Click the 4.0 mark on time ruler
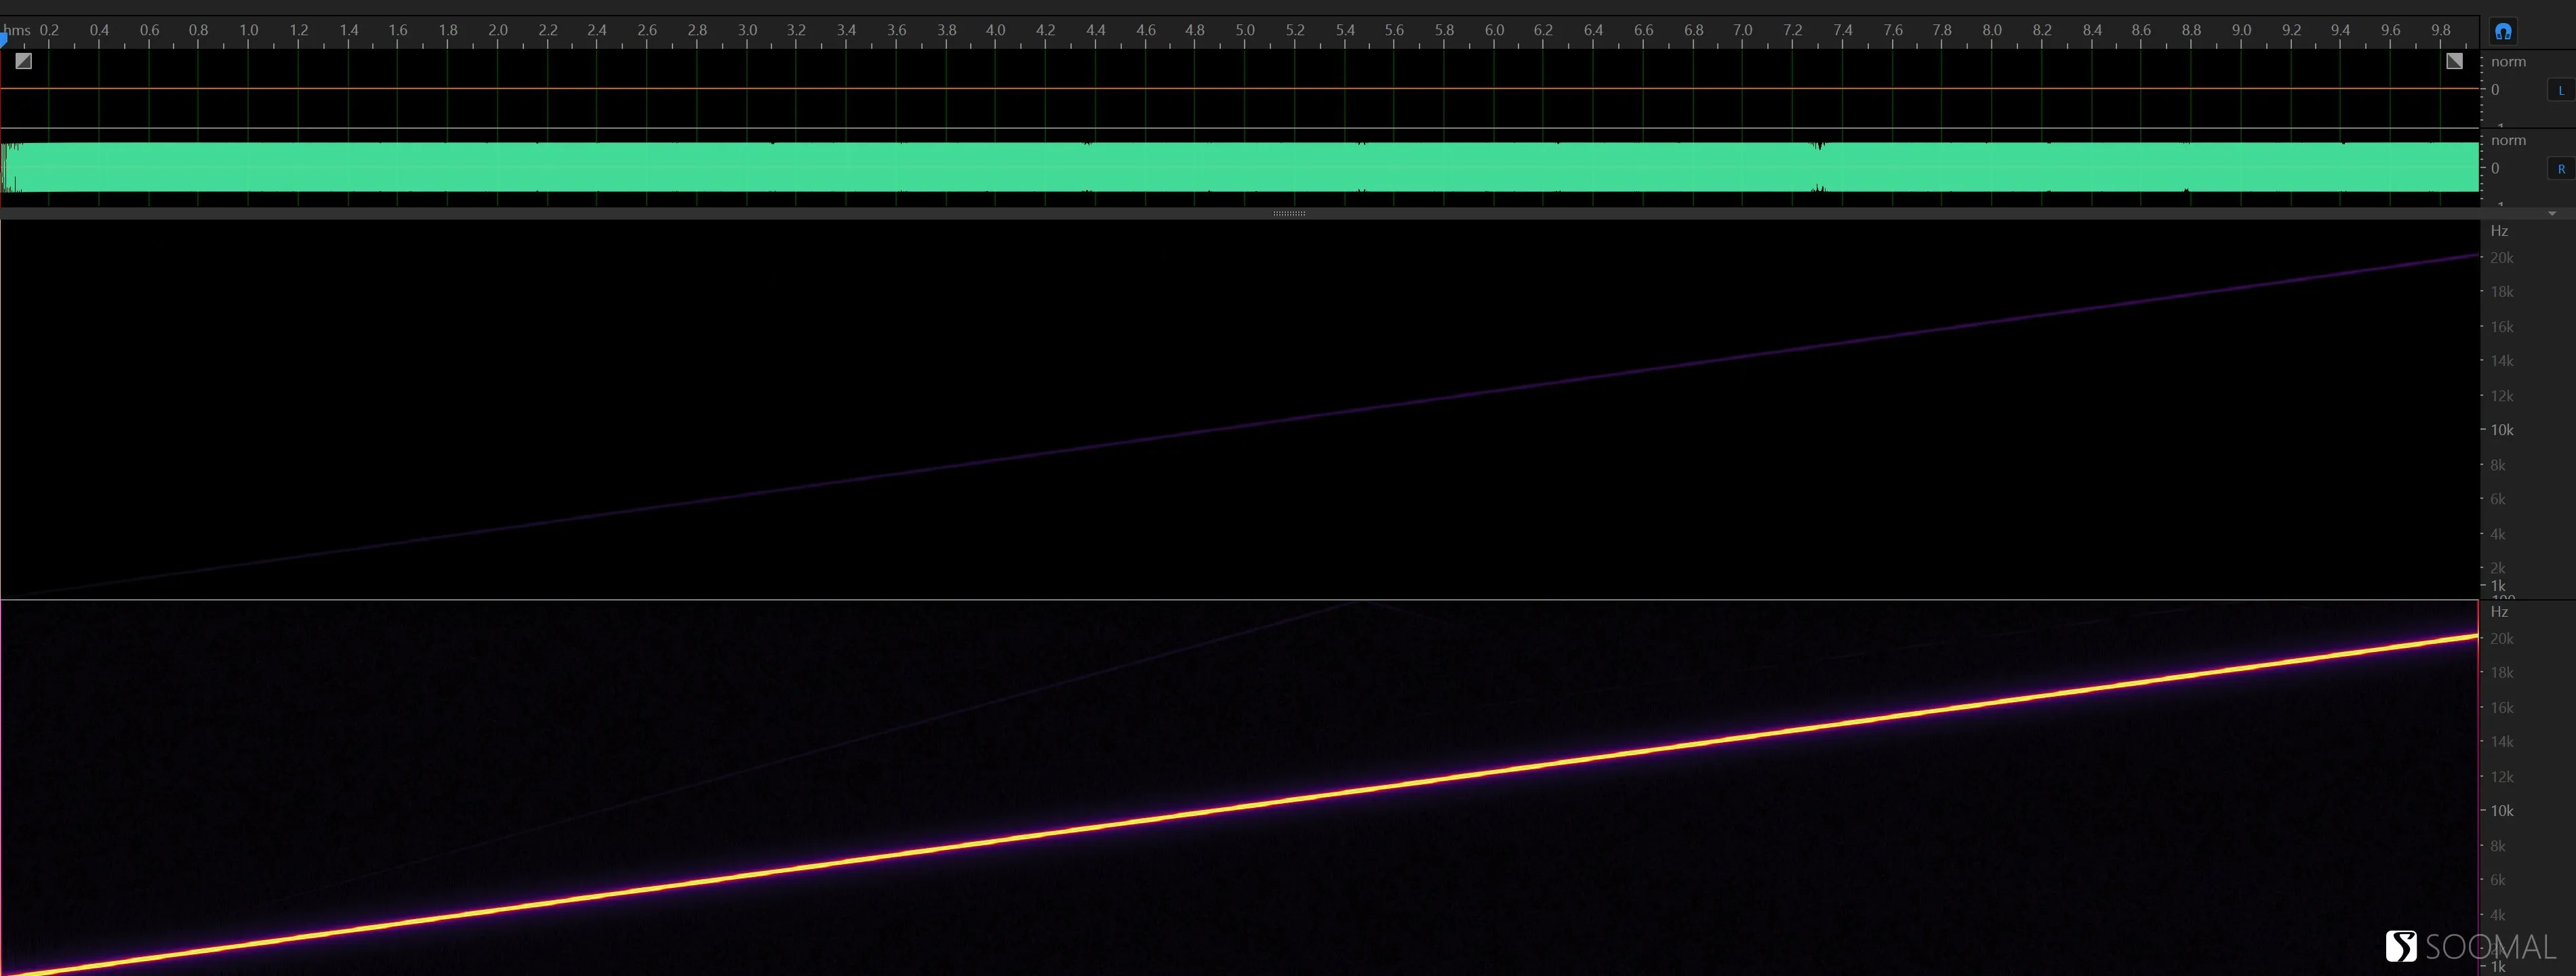2576x976 pixels. tap(996, 30)
